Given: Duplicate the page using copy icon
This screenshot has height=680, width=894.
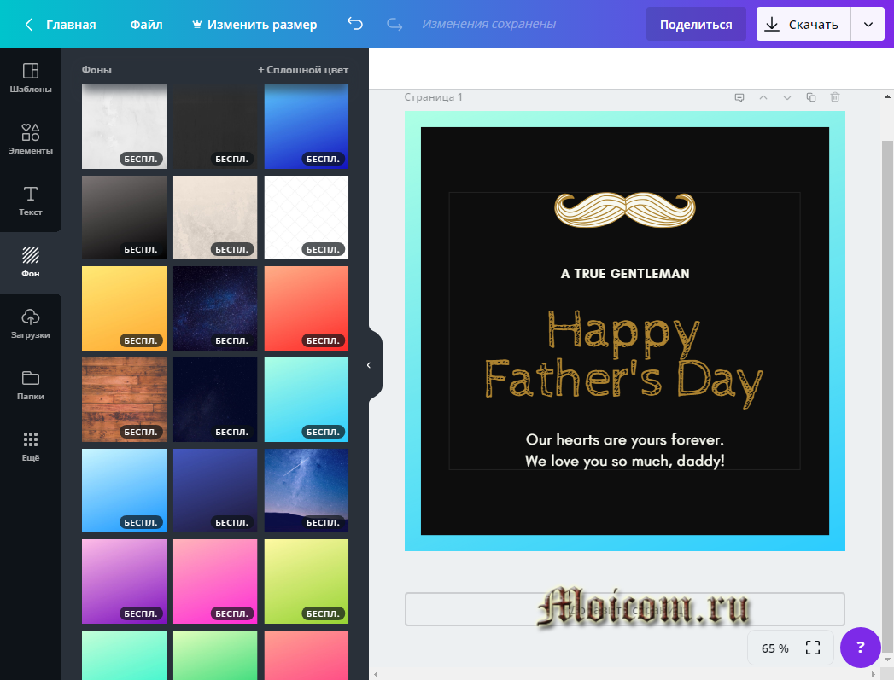Looking at the screenshot, I should [x=811, y=97].
